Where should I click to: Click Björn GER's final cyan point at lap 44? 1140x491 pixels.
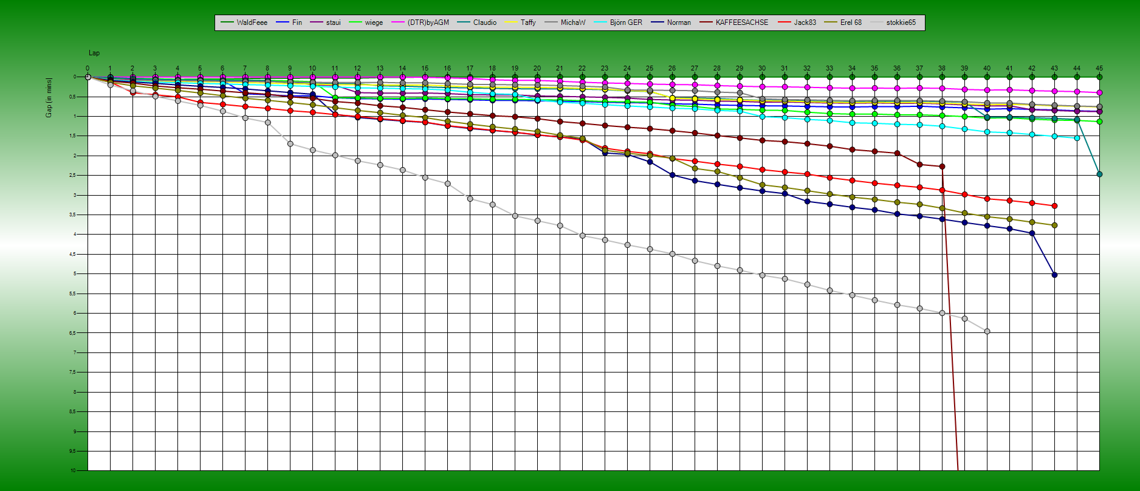(x=1077, y=139)
